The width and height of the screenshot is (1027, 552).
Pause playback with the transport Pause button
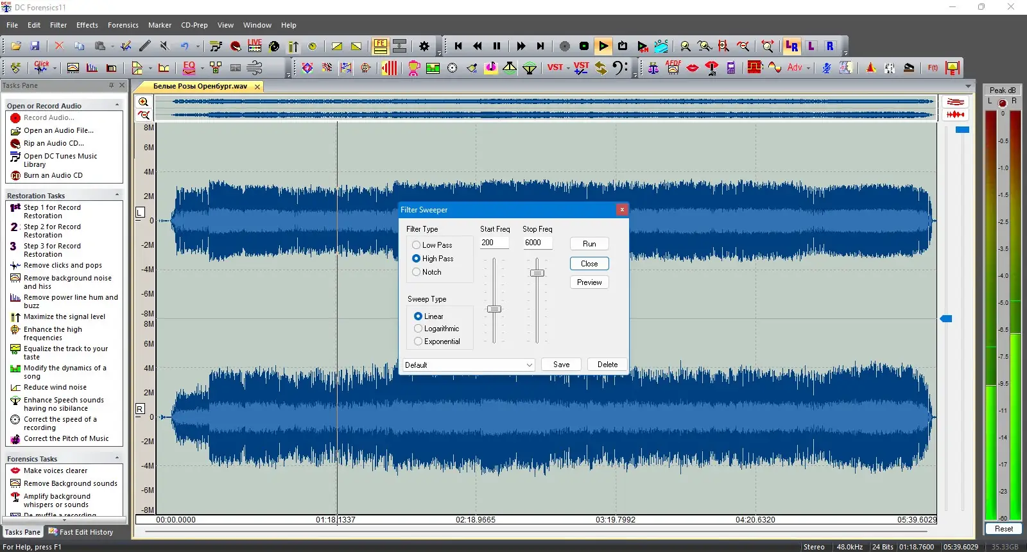(497, 46)
